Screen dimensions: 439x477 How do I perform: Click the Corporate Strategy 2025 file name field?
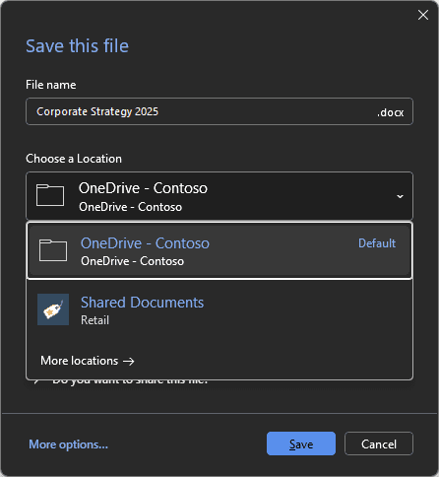219,111
